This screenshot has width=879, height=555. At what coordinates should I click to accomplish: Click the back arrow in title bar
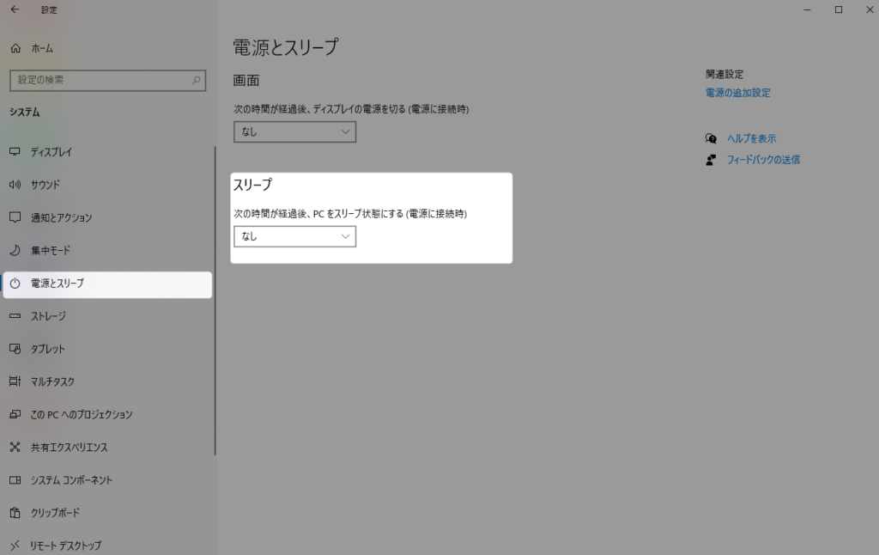coord(15,9)
